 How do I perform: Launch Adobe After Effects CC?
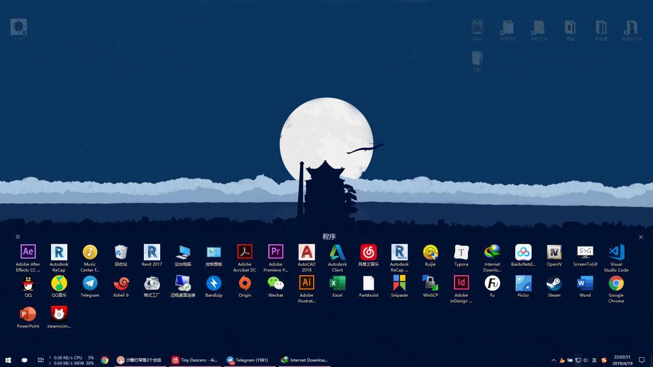point(28,258)
